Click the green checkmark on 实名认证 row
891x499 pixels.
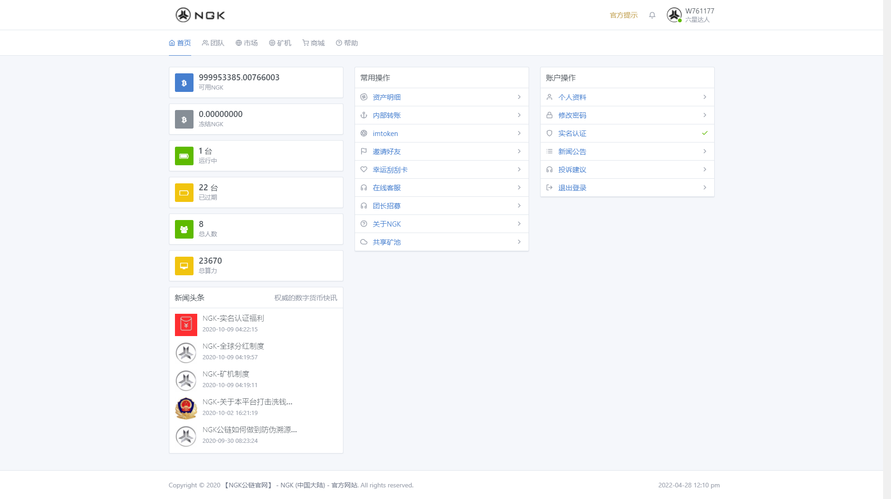705,133
